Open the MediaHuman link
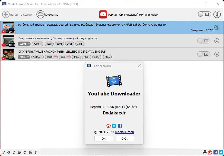 (124, 132)
